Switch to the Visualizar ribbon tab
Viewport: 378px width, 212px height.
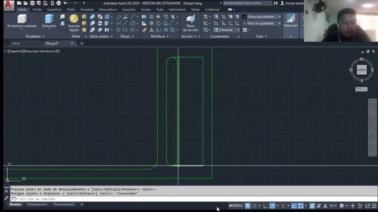(87, 9)
